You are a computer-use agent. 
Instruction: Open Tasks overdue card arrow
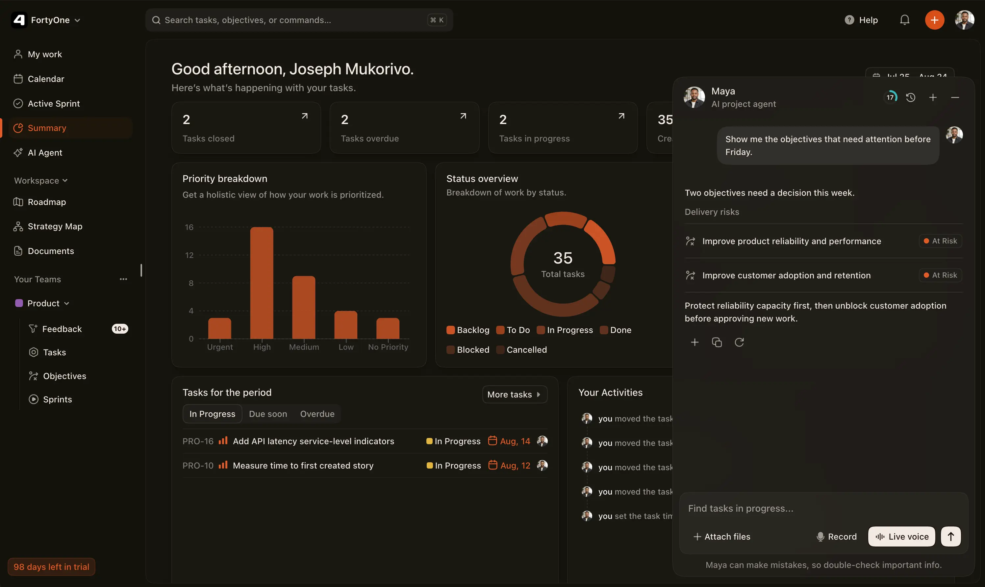[463, 116]
